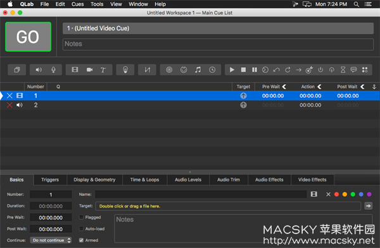Viewport: 380px width, 248px height.
Task: Open Notification Center menu bar icon
Action: point(368,4)
